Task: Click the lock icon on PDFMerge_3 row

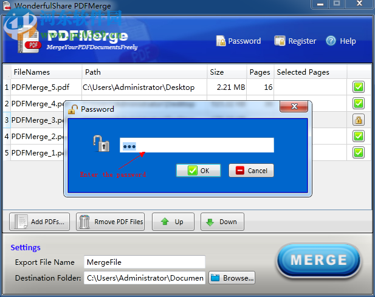Action: pos(358,120)
